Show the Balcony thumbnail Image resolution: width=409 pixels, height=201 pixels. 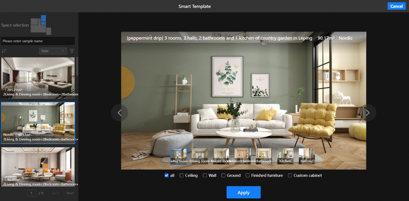click(306, 156)
